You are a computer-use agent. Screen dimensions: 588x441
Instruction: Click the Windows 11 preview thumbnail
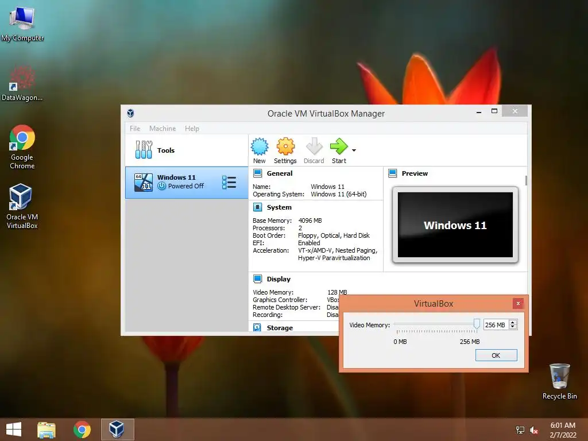[455, 225]
